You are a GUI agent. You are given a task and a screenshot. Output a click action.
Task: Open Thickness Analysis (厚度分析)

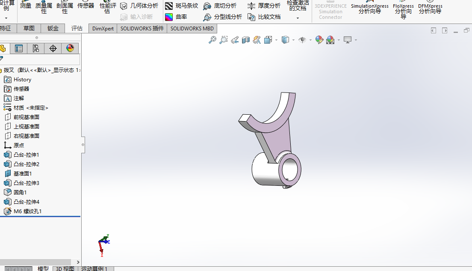264,6
